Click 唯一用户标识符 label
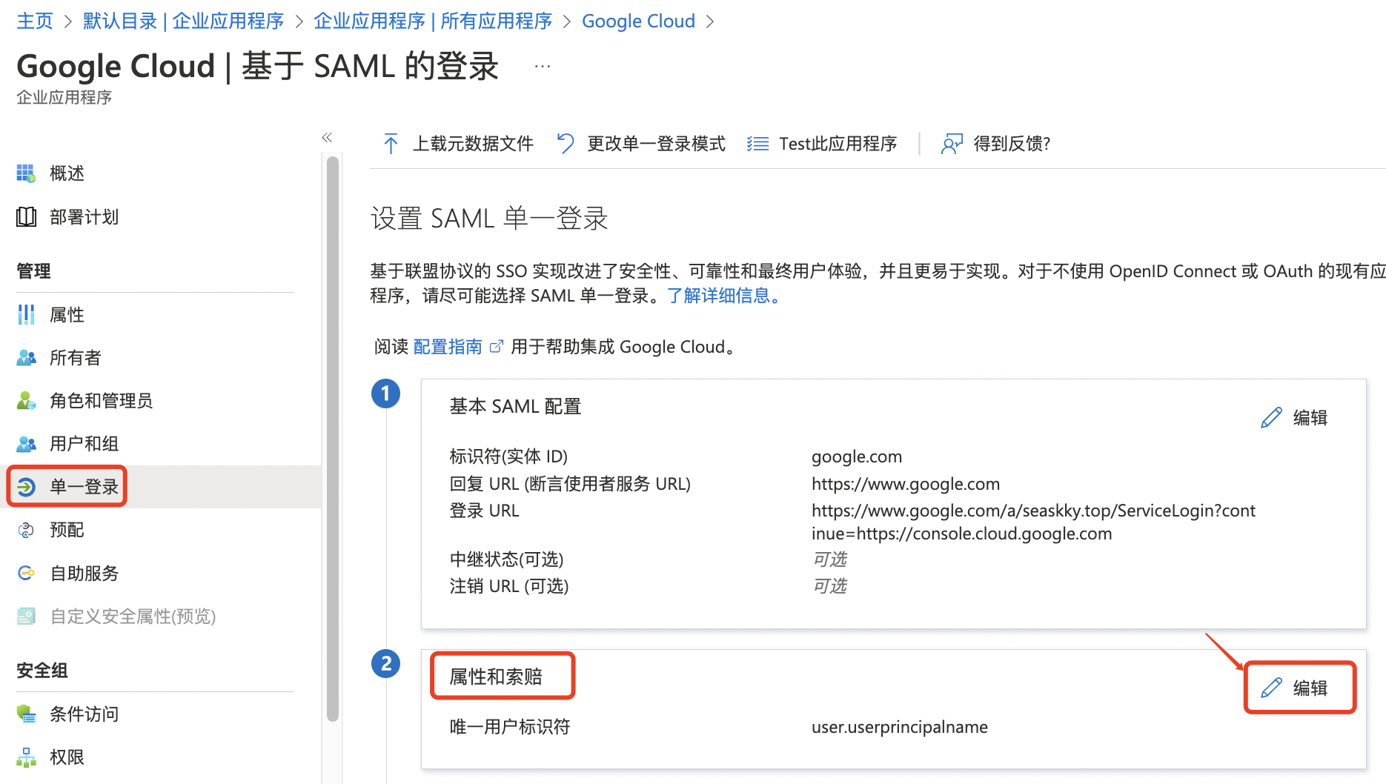 point(509,727)
